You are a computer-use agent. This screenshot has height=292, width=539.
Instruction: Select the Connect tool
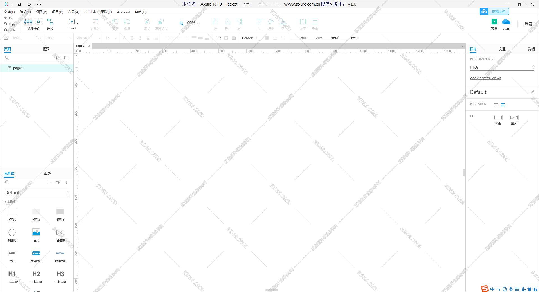click(x=50, y=22)
